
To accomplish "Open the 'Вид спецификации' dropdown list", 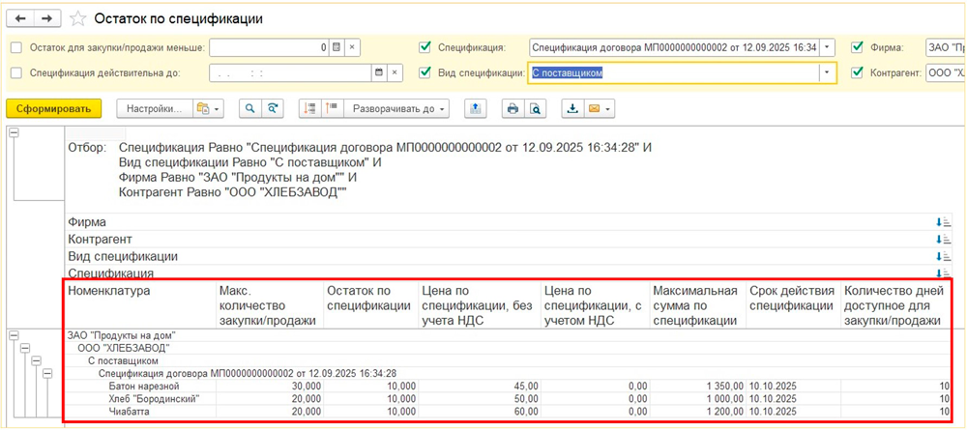I will [827, 72].
